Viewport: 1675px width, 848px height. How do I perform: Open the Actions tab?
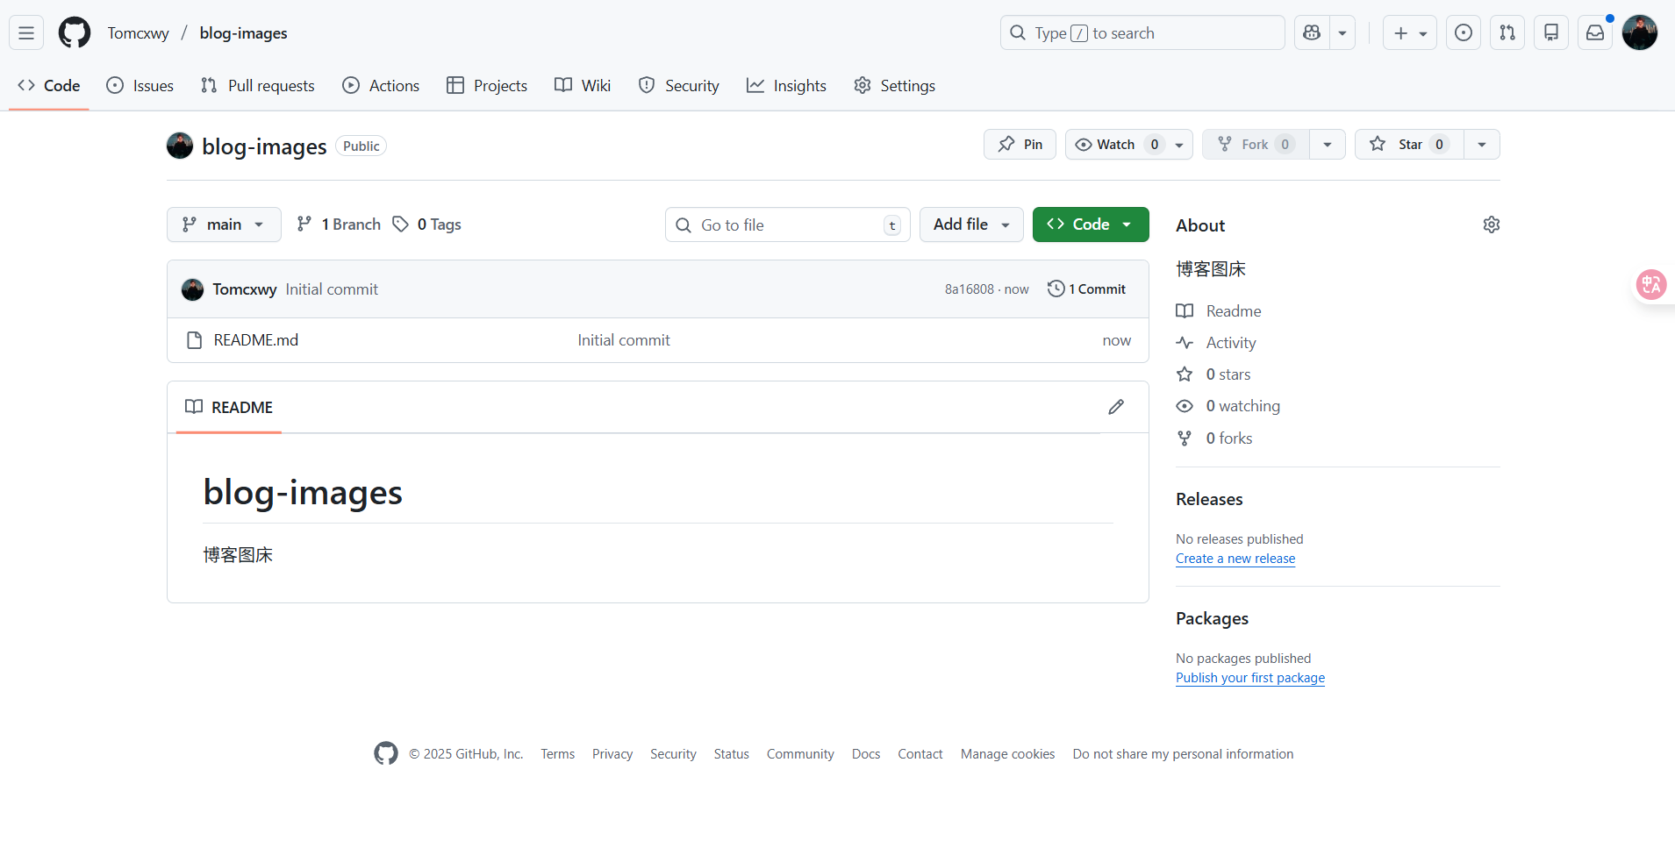coord(381,86)
